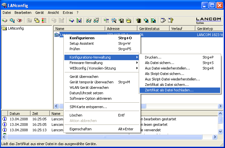Viewport: 225px width, 148px height.
Task: Choose Aus Skript-Datei wiederherstellen...
Action: click(180, 79)
